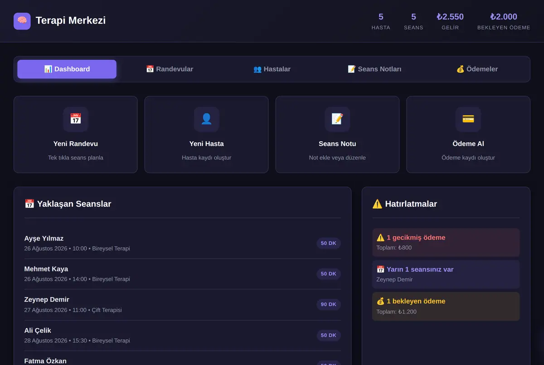Click the Ödeme kaydı oluştur description
544x365 pixels.
point(468,158)
